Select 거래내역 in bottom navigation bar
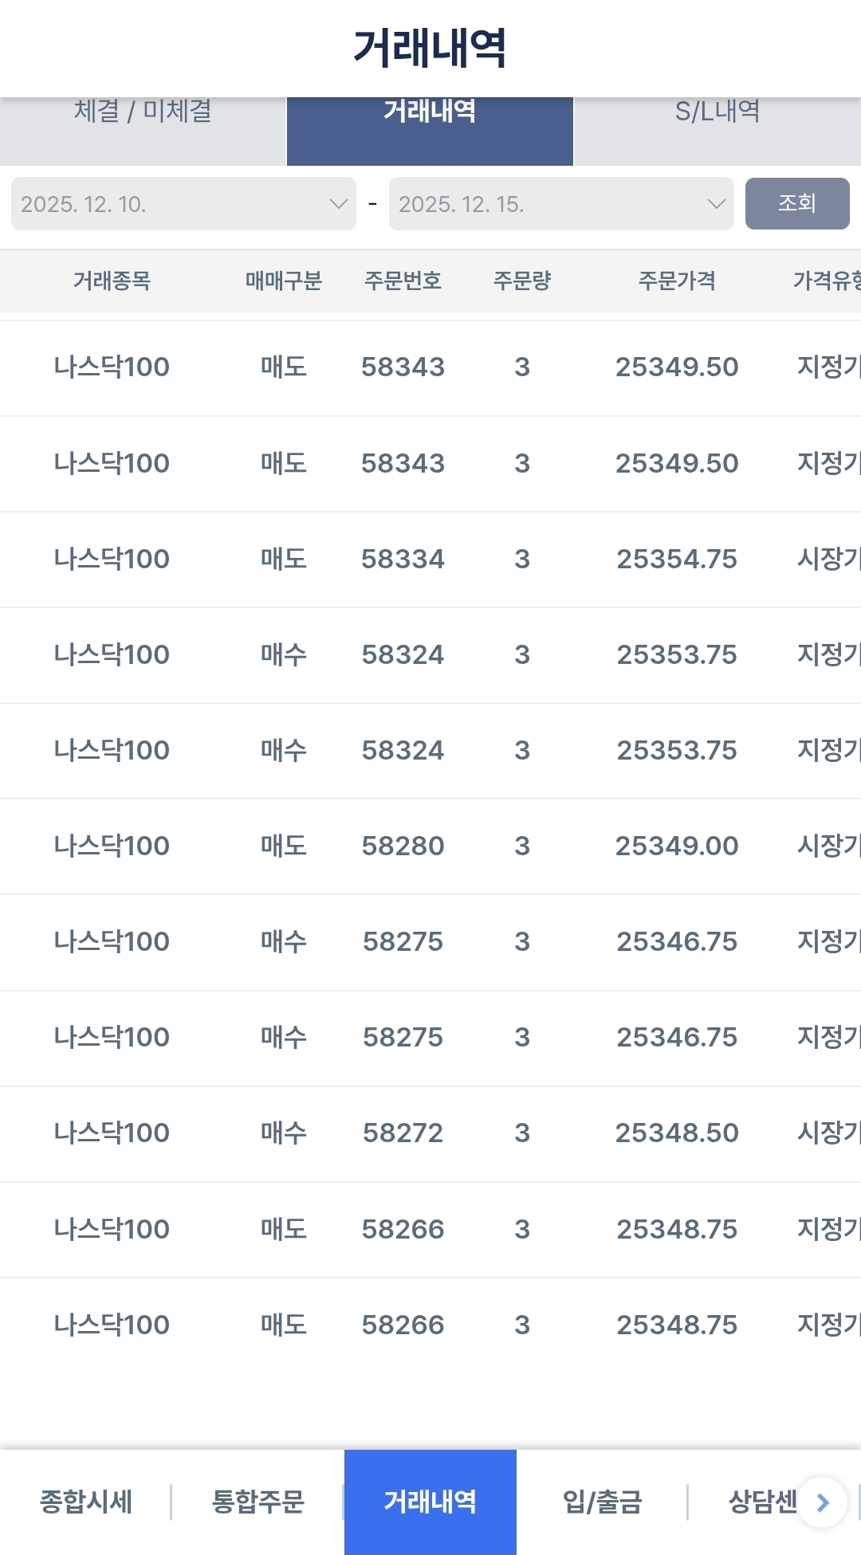The height and width of the screenshot is (1555, 861). [431, 1502]
